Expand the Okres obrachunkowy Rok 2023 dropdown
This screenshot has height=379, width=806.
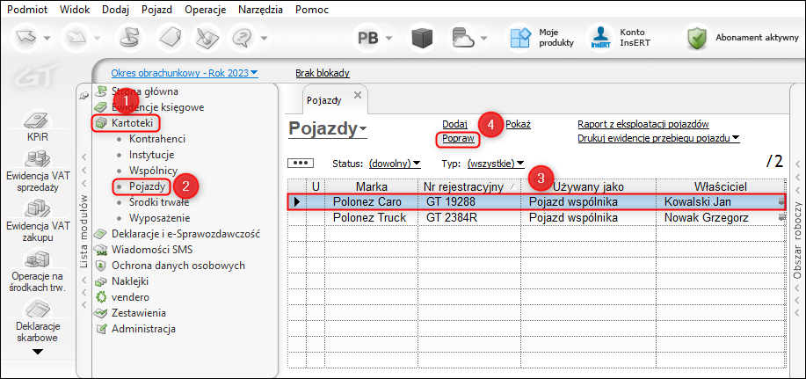point(185,73)
